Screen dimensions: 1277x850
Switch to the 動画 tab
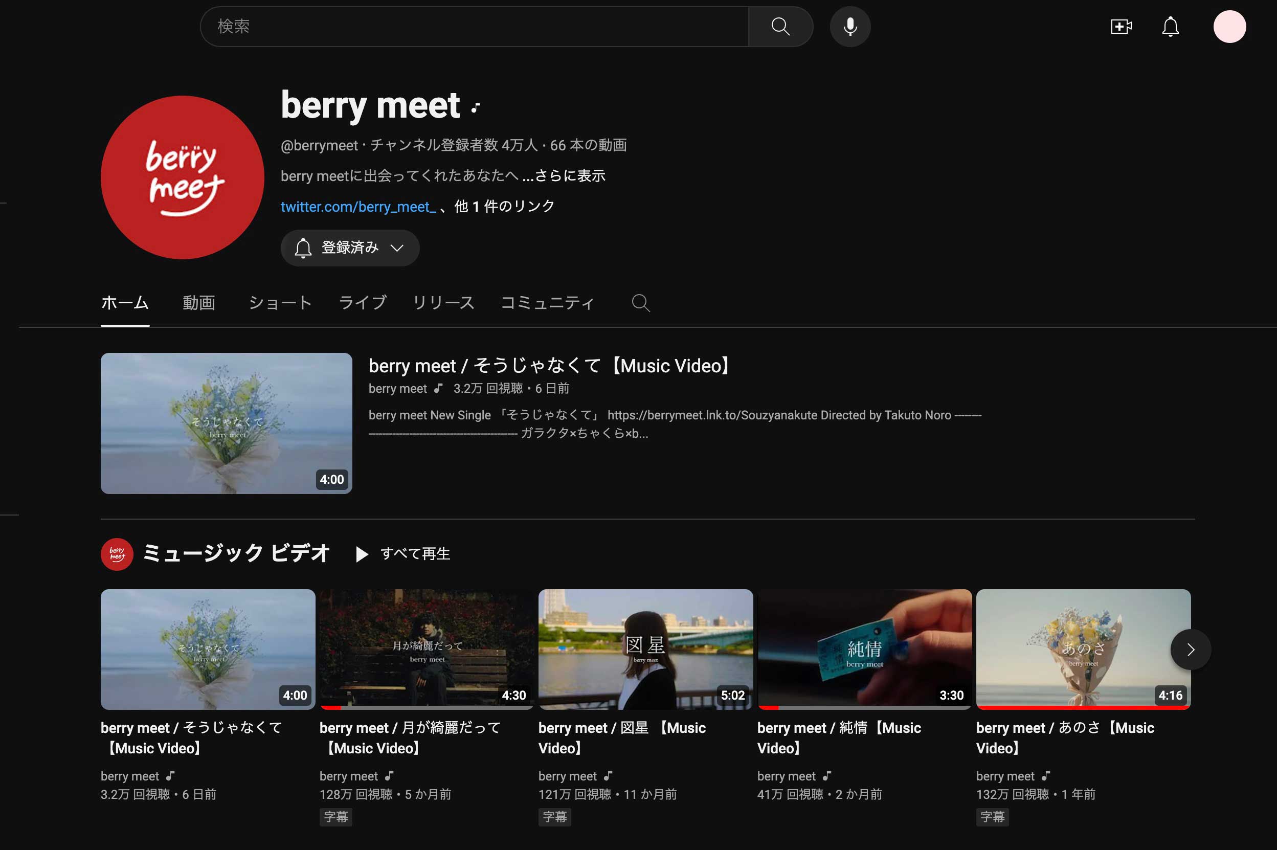click(x=199, y=302)
